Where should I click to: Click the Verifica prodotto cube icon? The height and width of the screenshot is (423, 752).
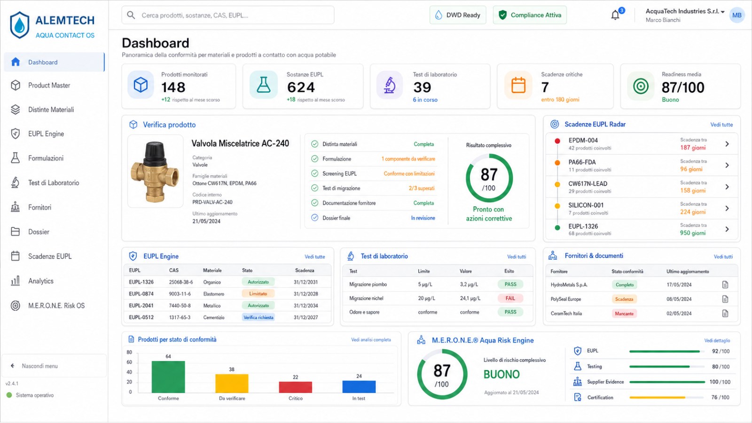(133, 125)
